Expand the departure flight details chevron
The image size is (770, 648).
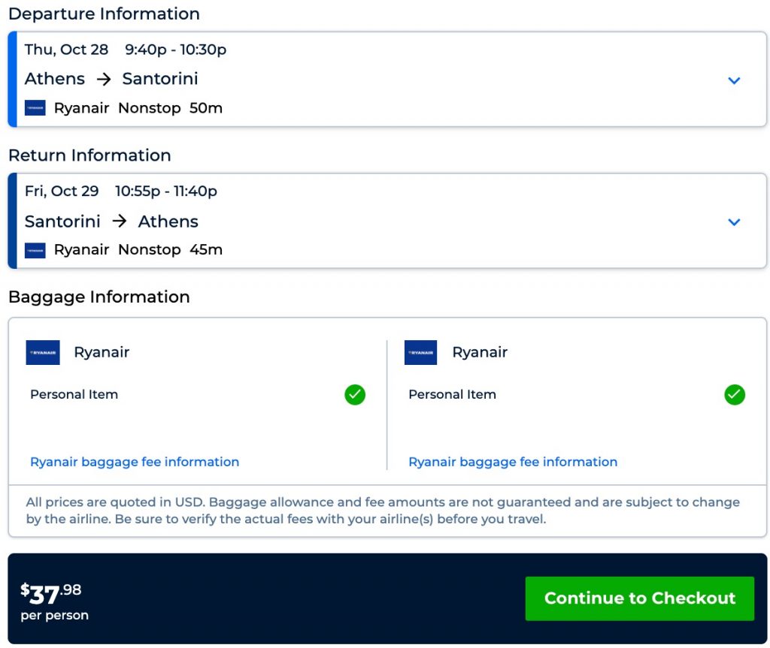[x=734, y=80]
